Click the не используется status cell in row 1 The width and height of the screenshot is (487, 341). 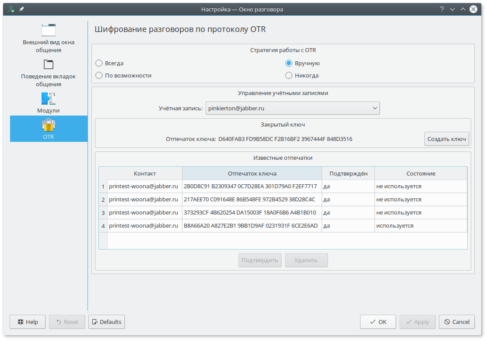pos(421,186)
